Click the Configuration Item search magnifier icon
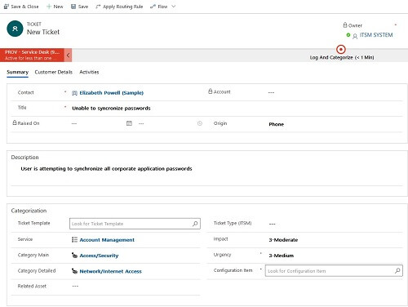This screenshot has height=307, width=408. click(397, 270)
